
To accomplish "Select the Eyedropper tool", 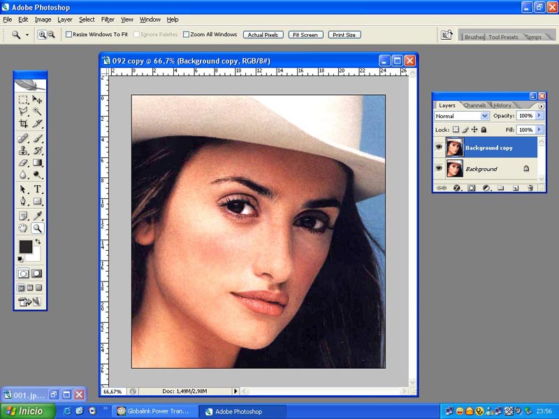I will coord(38,215).
